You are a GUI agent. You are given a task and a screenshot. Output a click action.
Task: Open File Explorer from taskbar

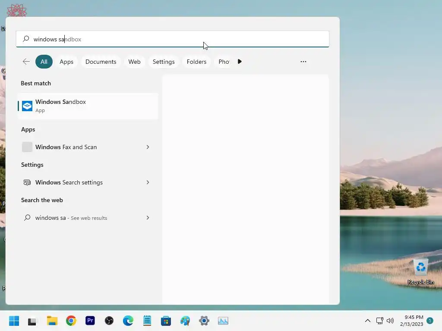tap(52, 321)
